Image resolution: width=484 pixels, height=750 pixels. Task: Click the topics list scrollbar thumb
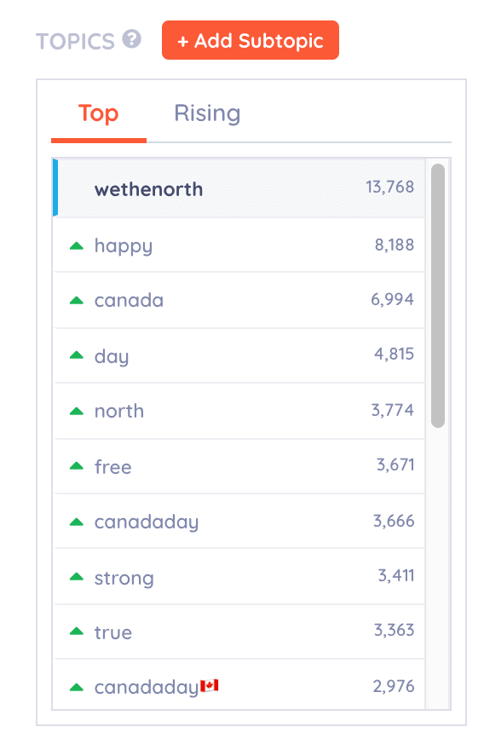(438, 296)
